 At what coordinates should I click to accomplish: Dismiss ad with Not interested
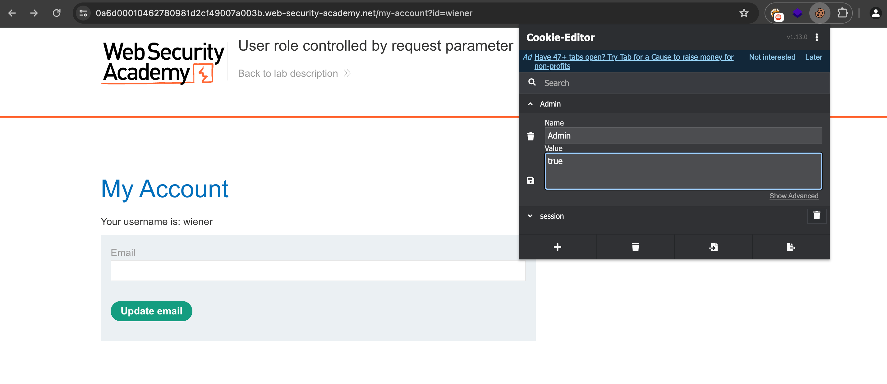pyautogui.click(x=772, y=57)
